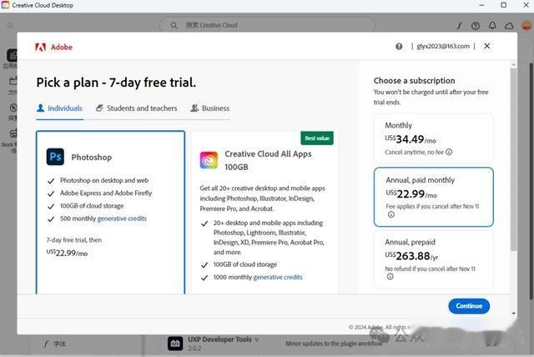This screenshot has height=357, width=534.
Task: Select the Monthly US$34.49 subscription option
Action: [433, 138]
